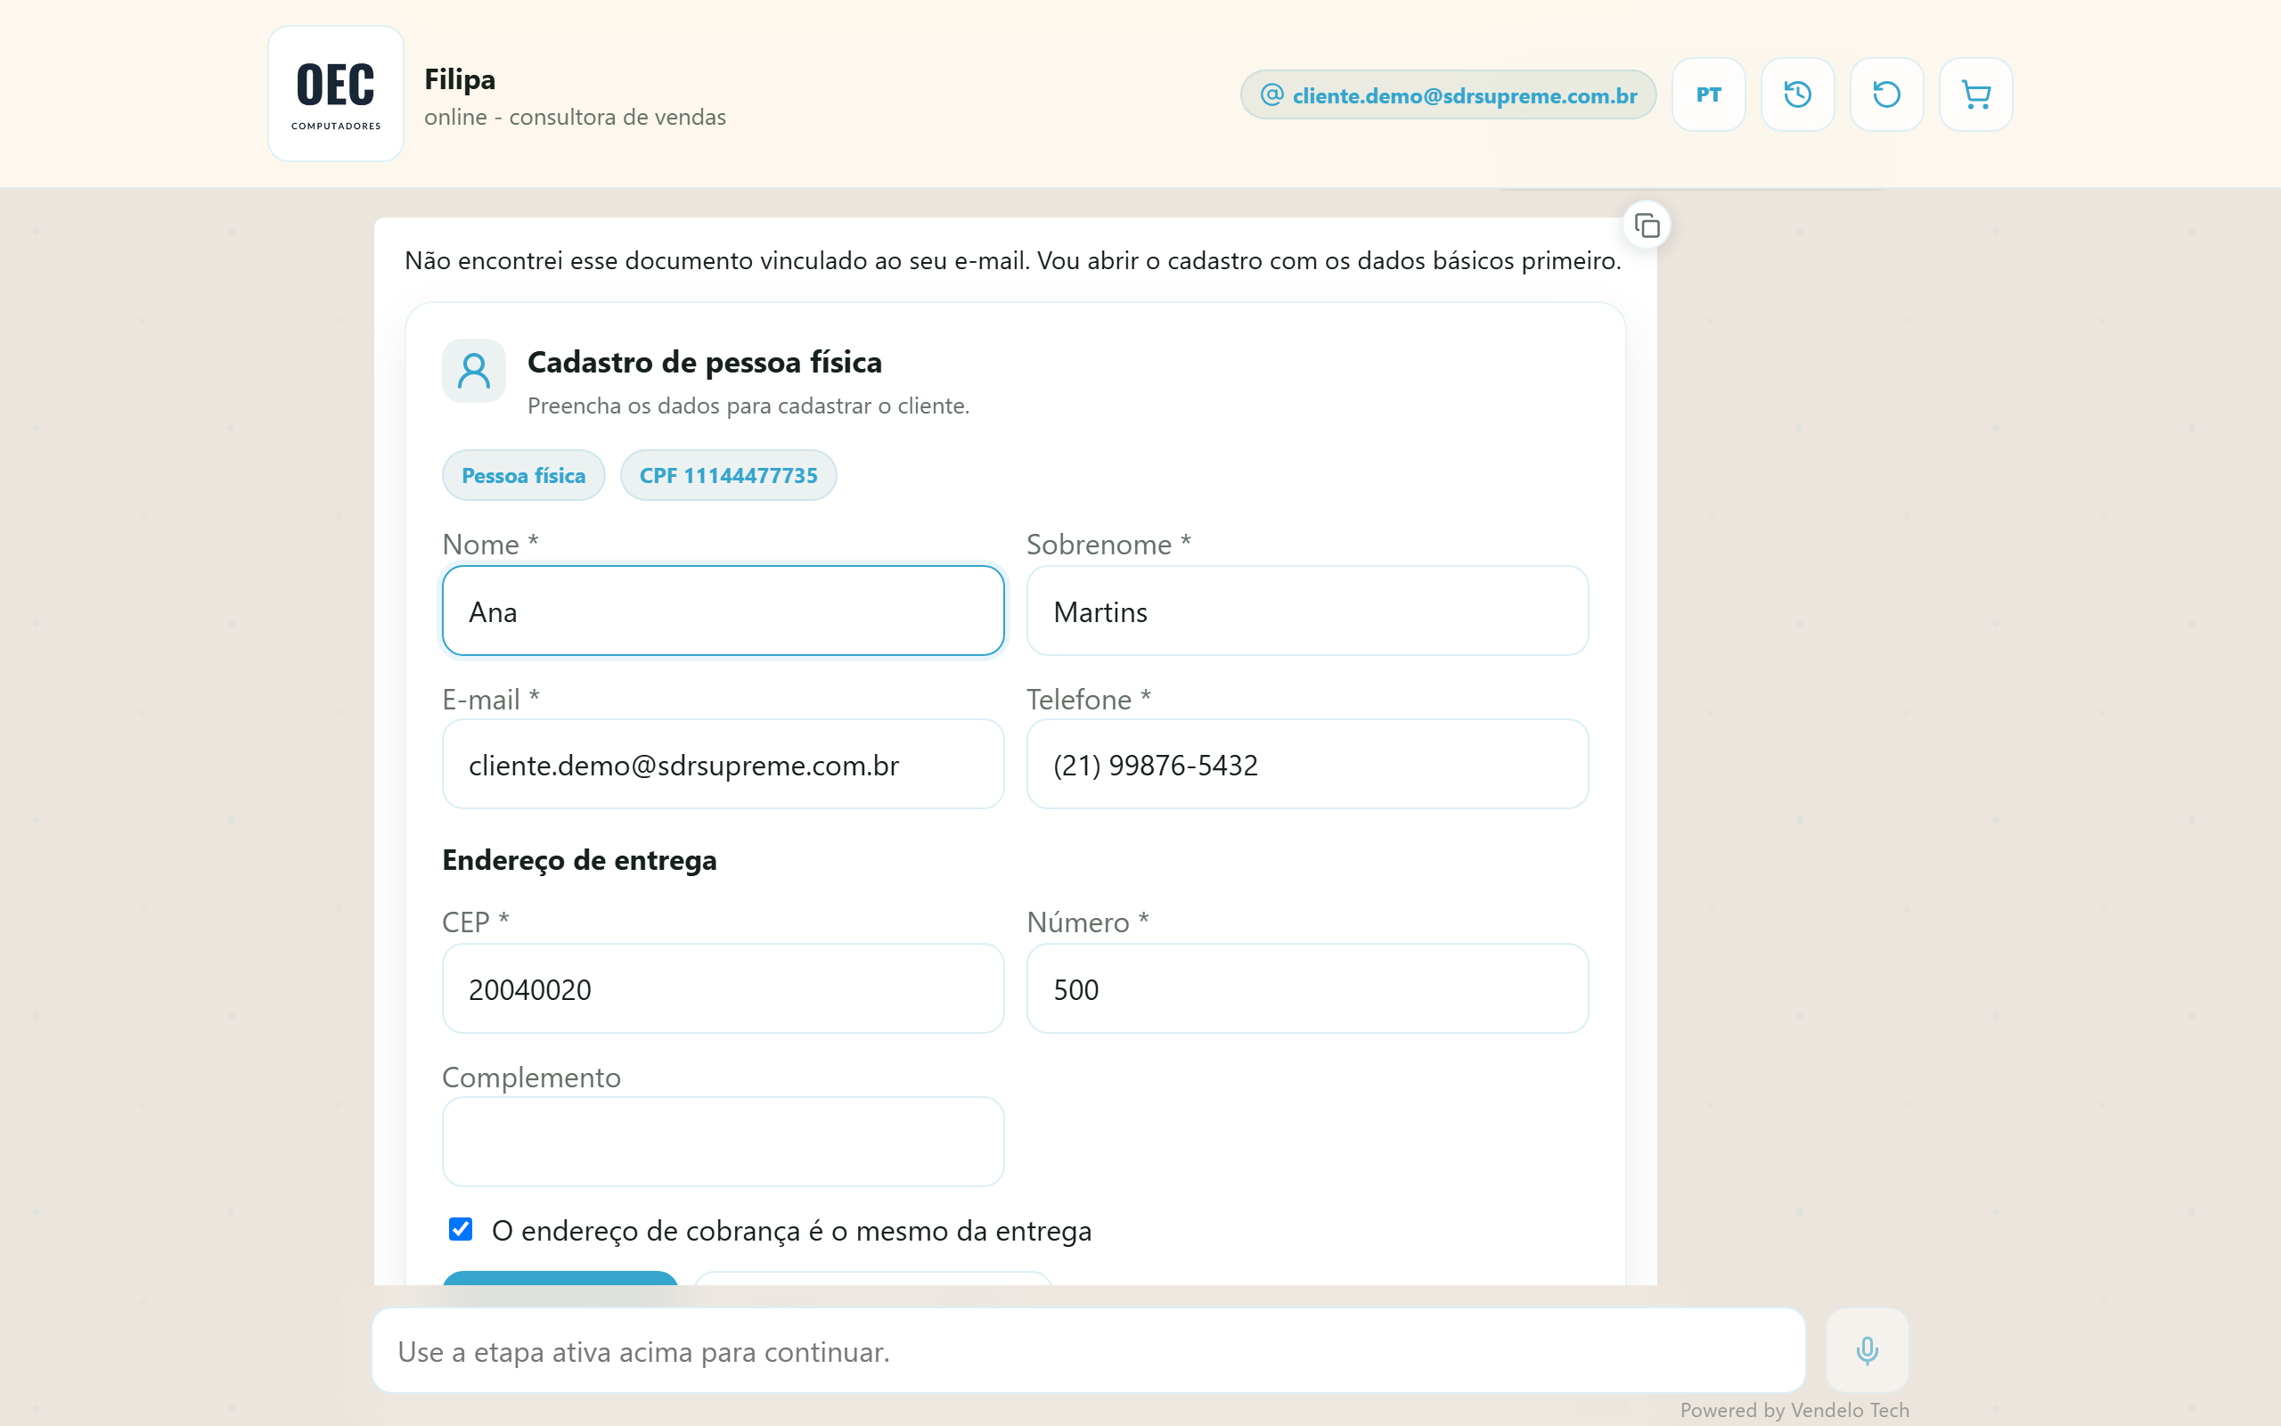Copy the message with the copy icon
This screenshot has height=1426, width=2281.
click(x=1647, y=225)
